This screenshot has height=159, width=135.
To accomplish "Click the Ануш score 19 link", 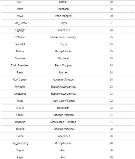I will coord(111,157).
